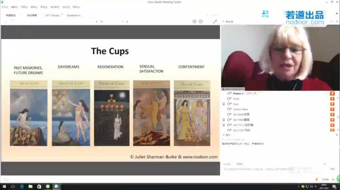The height and width of the screenshot is (190, 340).
Task: Open the Store app from the taskbar
Action: pos(39,186)
